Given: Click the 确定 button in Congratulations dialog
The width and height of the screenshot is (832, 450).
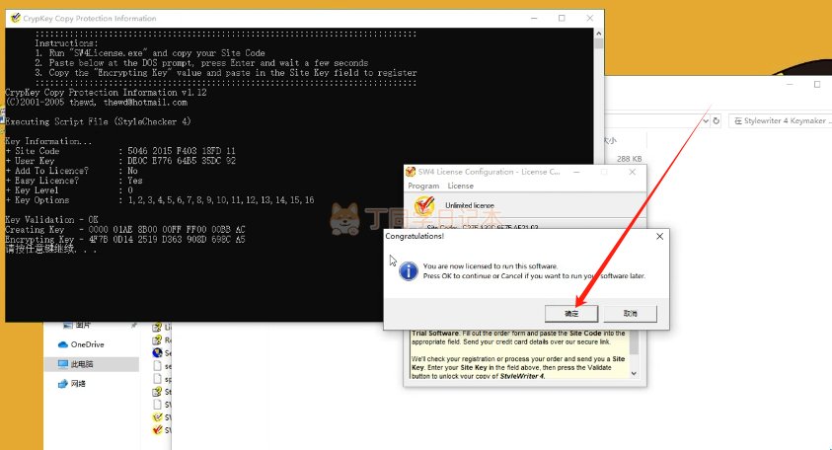Looking at the screenshot, I should click(570, 313).
